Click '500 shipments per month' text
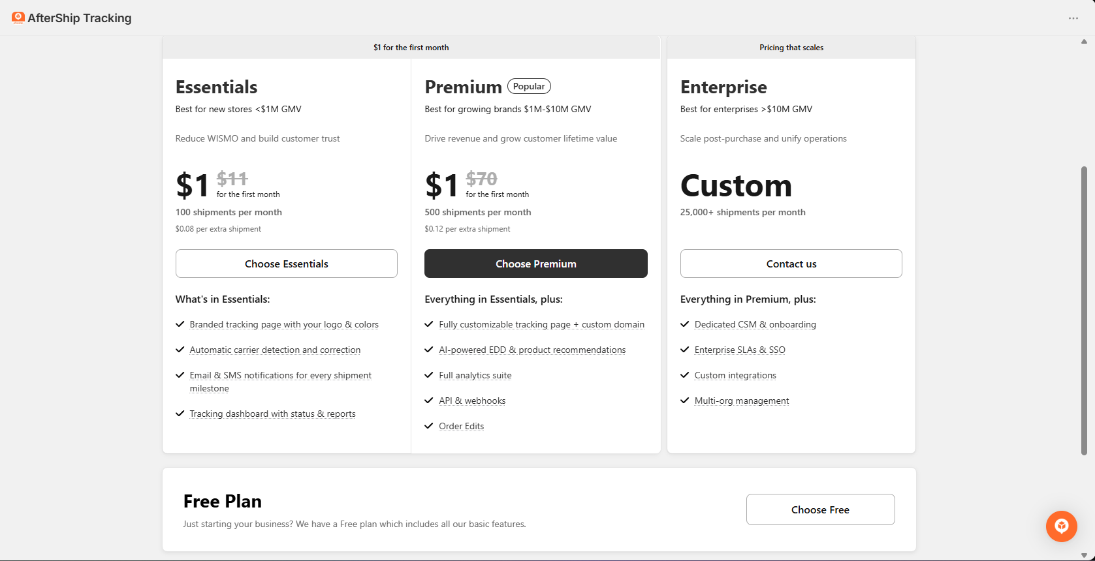This screenshot has height=561, width=1095. [478, 212]
